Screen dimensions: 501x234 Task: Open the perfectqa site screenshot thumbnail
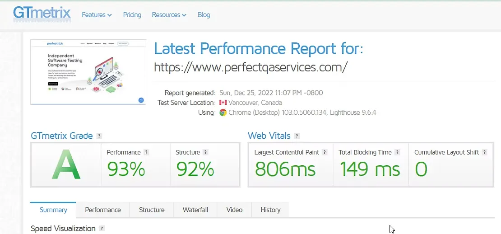click(88, 72)
